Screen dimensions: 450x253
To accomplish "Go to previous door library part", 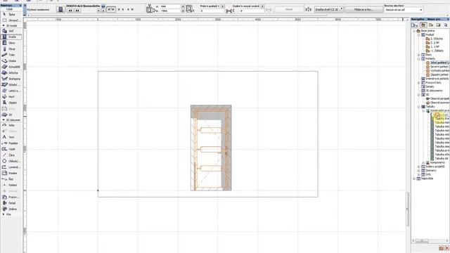I will pyautogui.click(x=70, y=11).
